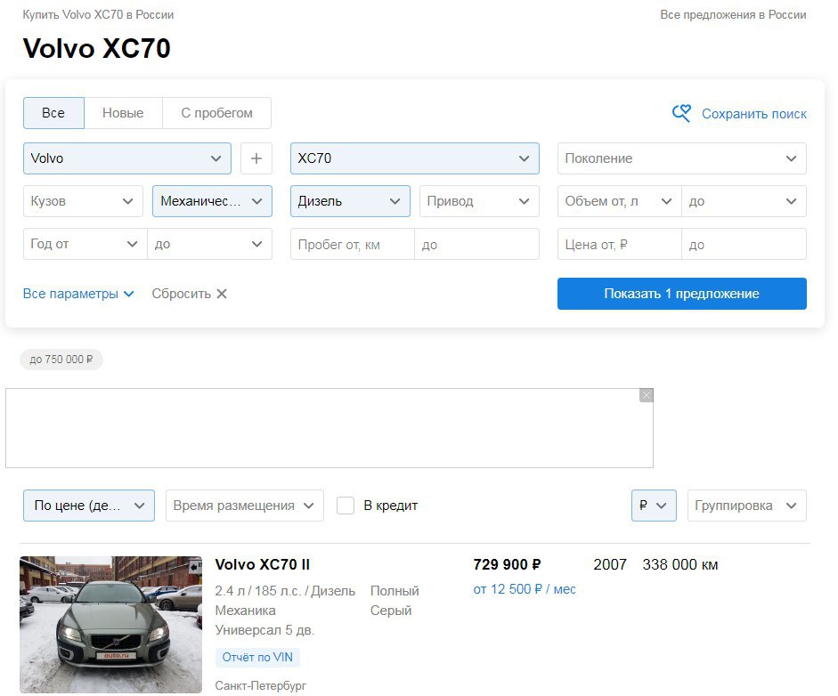This screenshot has width=838, height=696.
Task: Open the ₽ currency dropdown
Action: pos(654,506)
